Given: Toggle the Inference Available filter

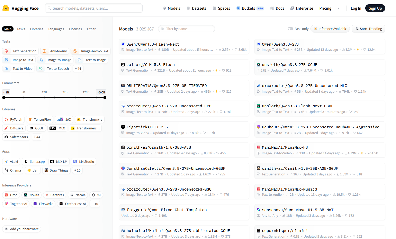Looking at the screenshot, I should point(330,29).
